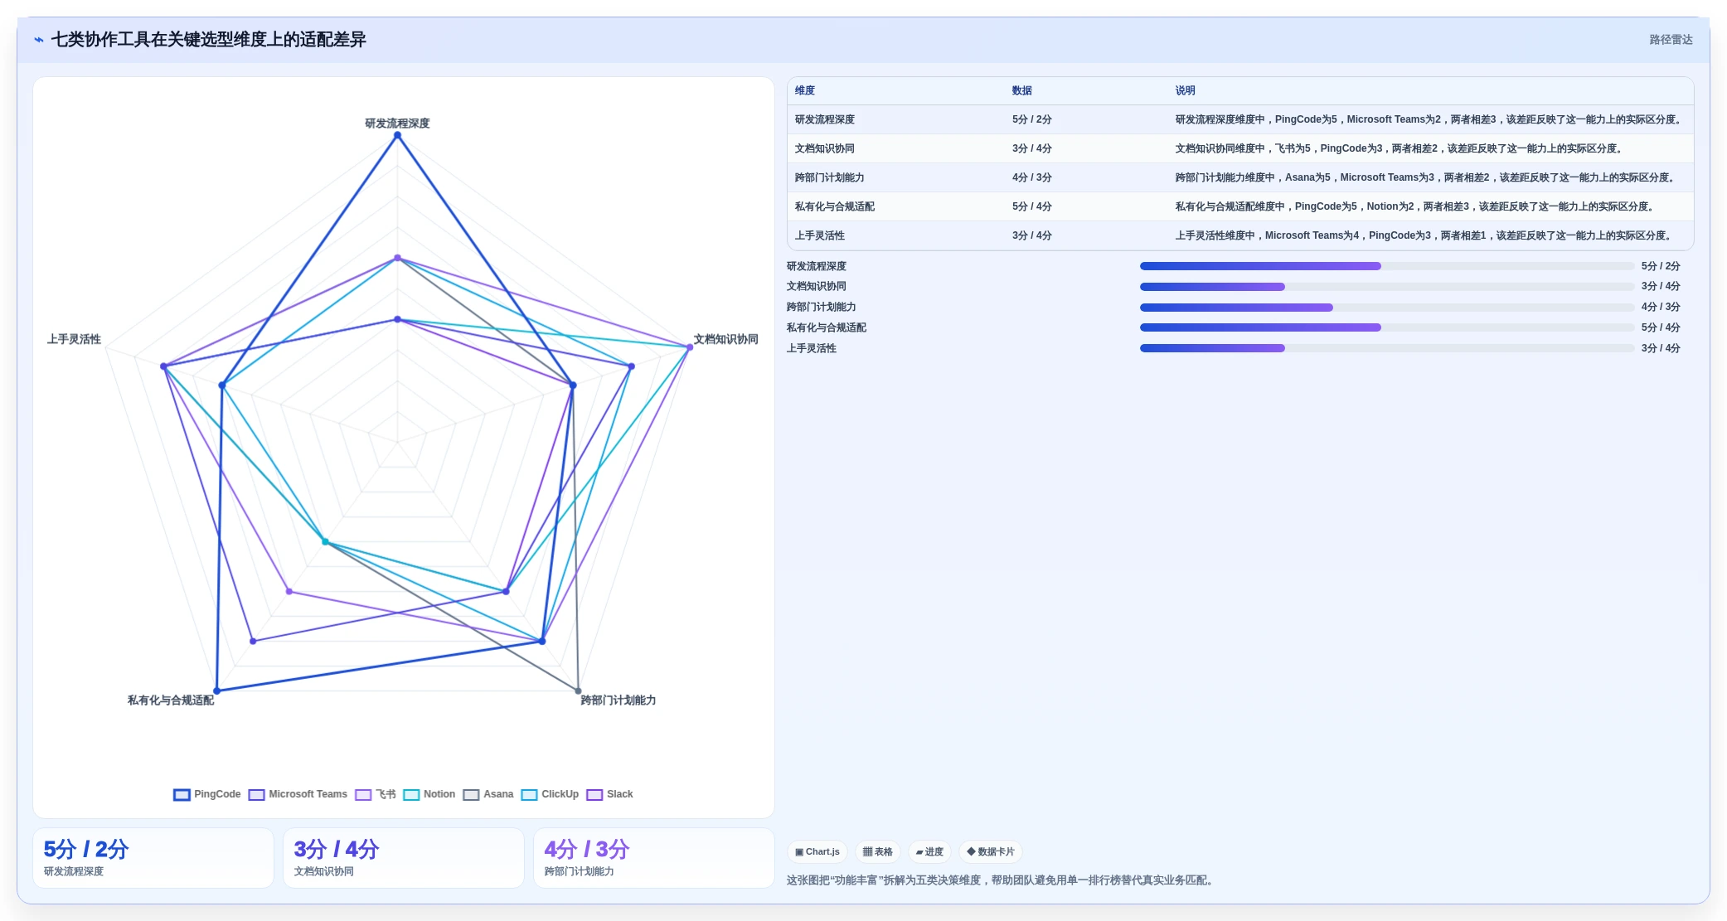Screen dimensions: 1727x921
Task: Toggle Asana legend entry
Action: (x=488, y=794)
